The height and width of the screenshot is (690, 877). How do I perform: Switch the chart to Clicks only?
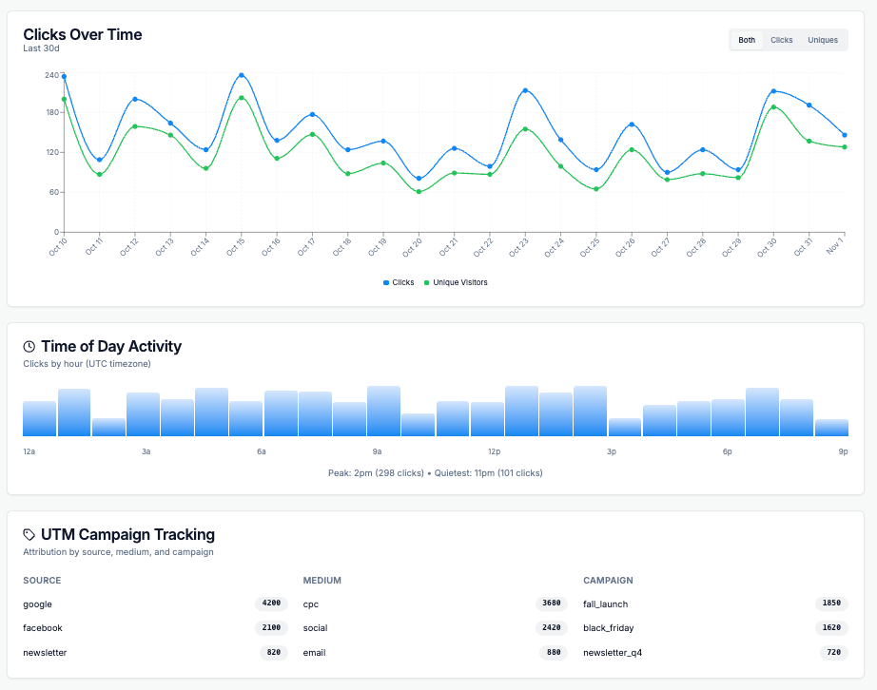[781, 40]
